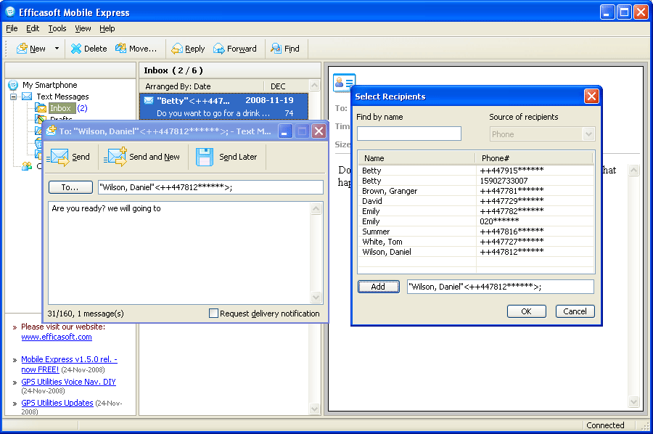Click the Send Later floppy icon
This screenshot has width=653, height=434.
(205, 157)
